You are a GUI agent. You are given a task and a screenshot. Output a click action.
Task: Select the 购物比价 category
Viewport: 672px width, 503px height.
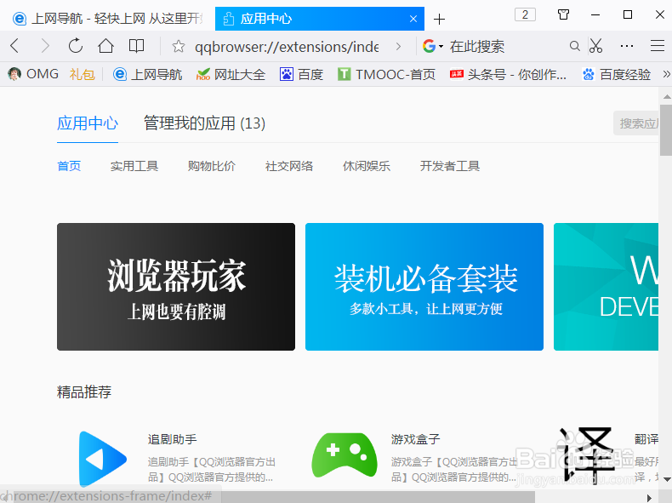pyautogui.click(x=212, y=166)
